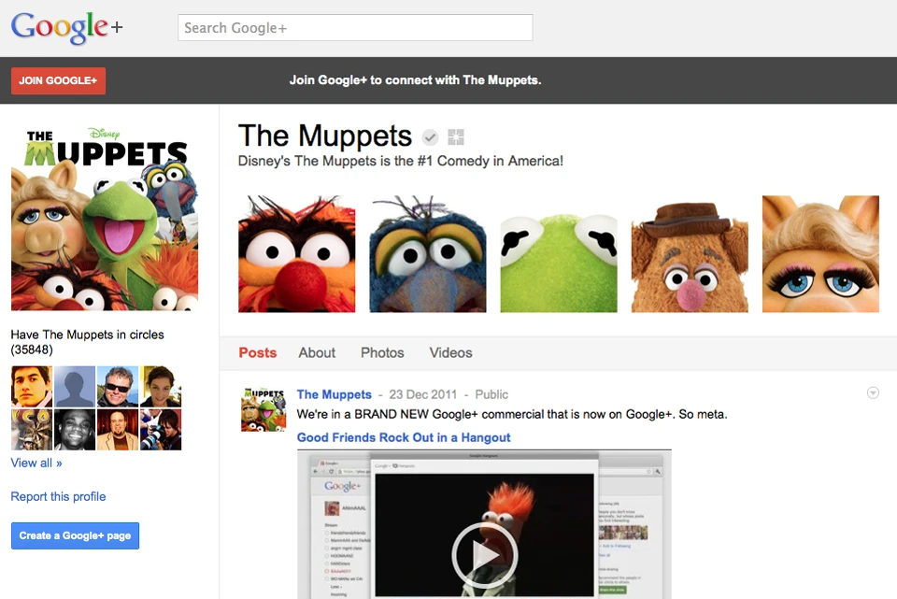The height and width of the screenshot is (599, 897).
Task: Open the Animal scrapbook photo
Action: click(x=297, y=254)
